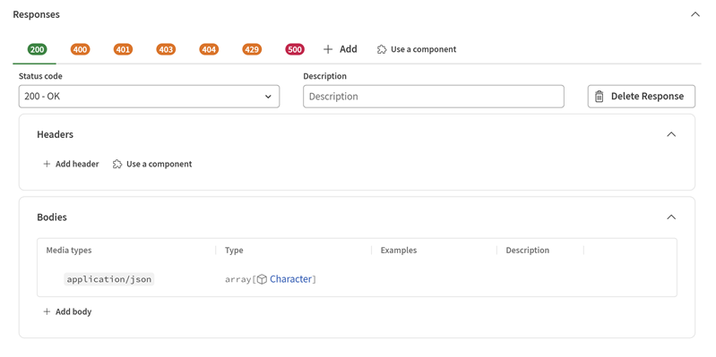
Task: Select the 404 response tab
Action: point(209,49)
